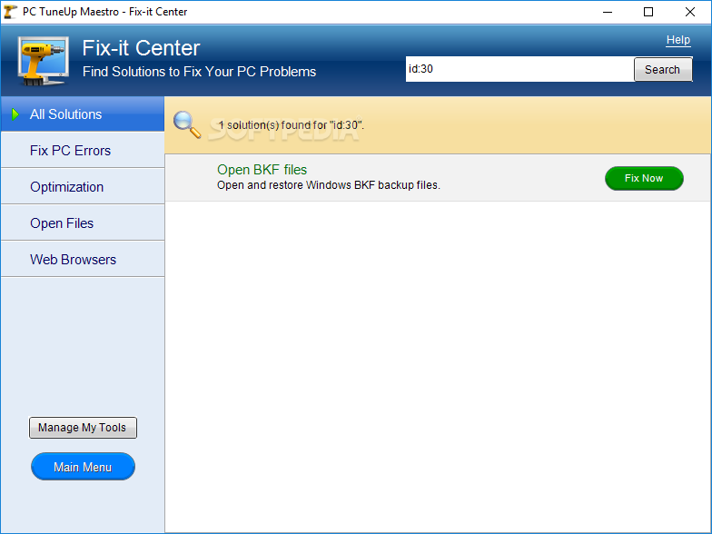Screen dimensions: 712x534
Task: Minimize the PC TuneUp Maestro window
Action: [608, 12]
